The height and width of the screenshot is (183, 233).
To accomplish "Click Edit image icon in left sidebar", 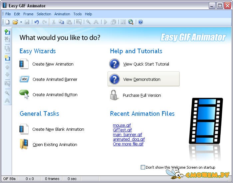I will (7, 84).
